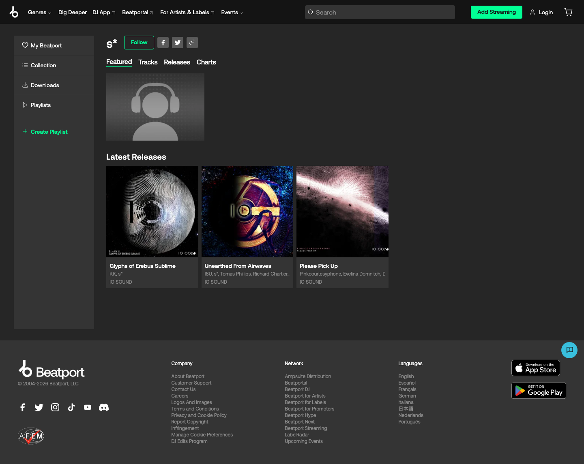
Task: Open Beatport Twitter page in footer
Action: coord(39,407)
